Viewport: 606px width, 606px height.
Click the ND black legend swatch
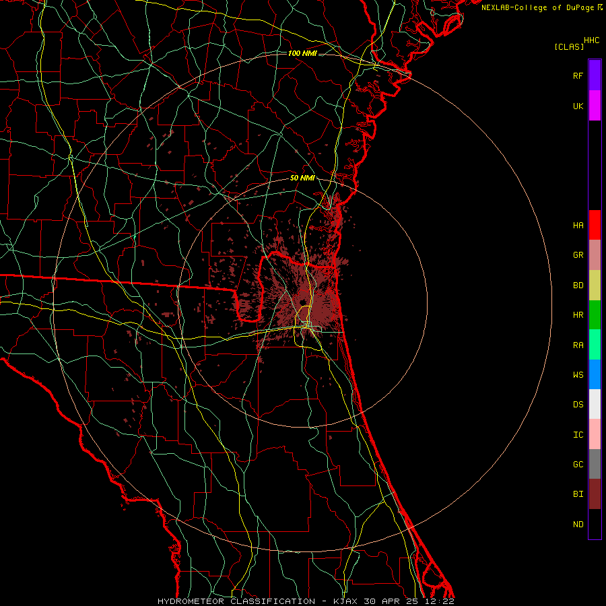click(x=595, y=524)
